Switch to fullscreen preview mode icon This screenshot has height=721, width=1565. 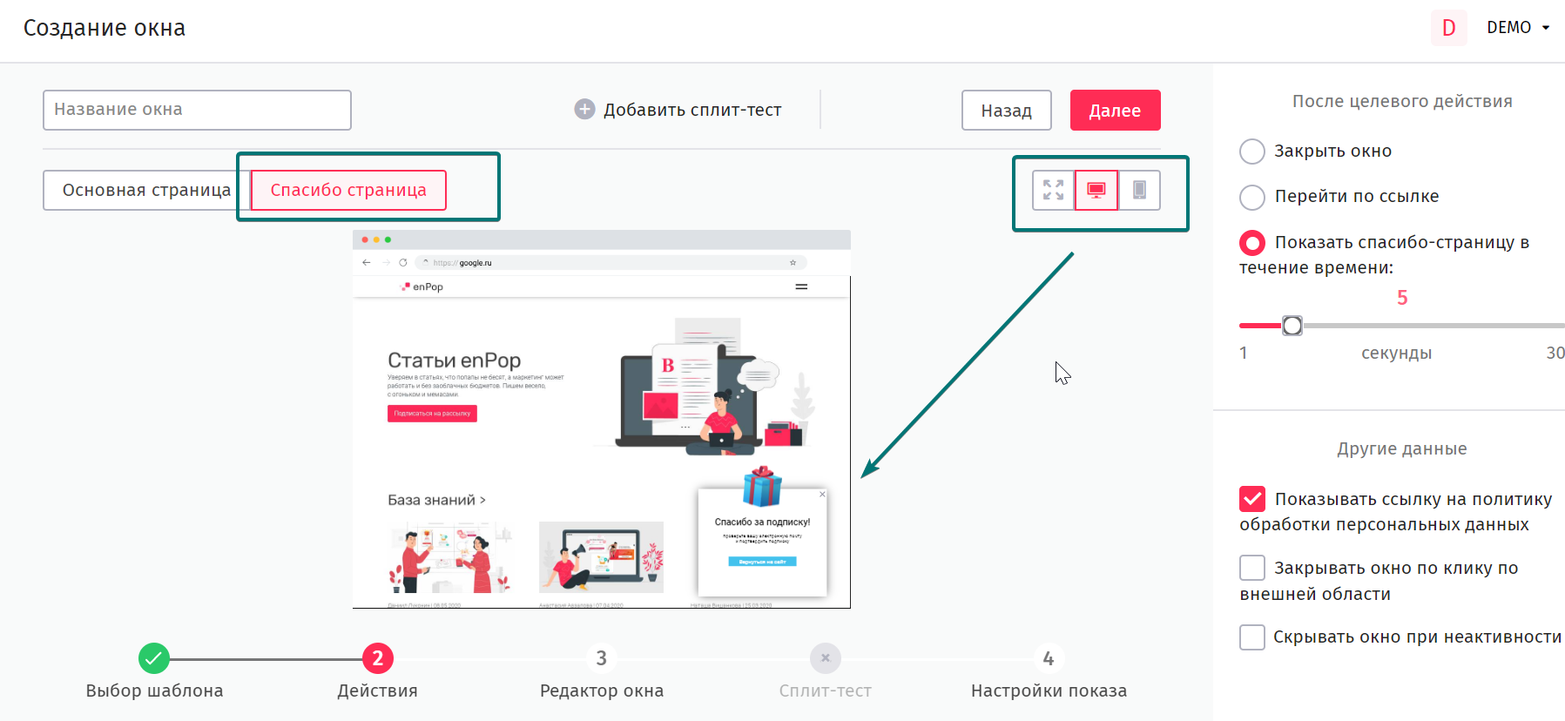click(1053, 190)
